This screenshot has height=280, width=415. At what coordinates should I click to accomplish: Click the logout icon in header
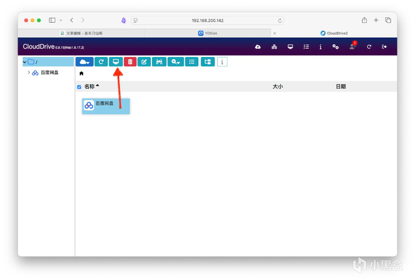[x=385, y=47]
